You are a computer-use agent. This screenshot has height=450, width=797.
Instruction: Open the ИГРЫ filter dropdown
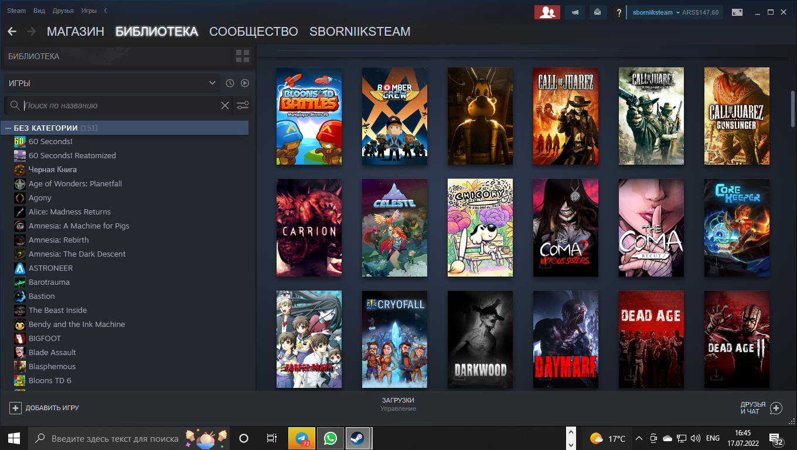[112, 83]
